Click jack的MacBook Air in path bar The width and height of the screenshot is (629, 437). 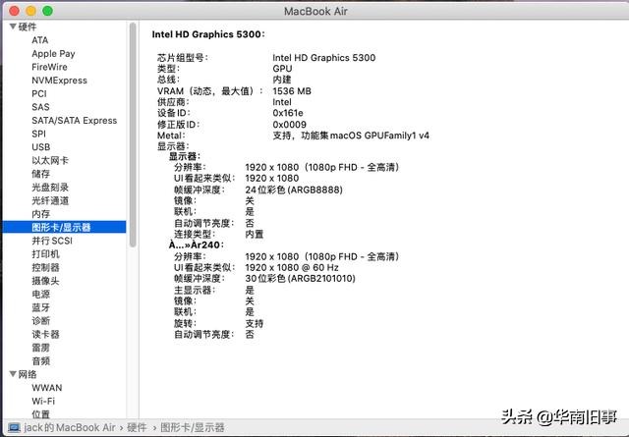pyautogui.click(x=70, y=427)
